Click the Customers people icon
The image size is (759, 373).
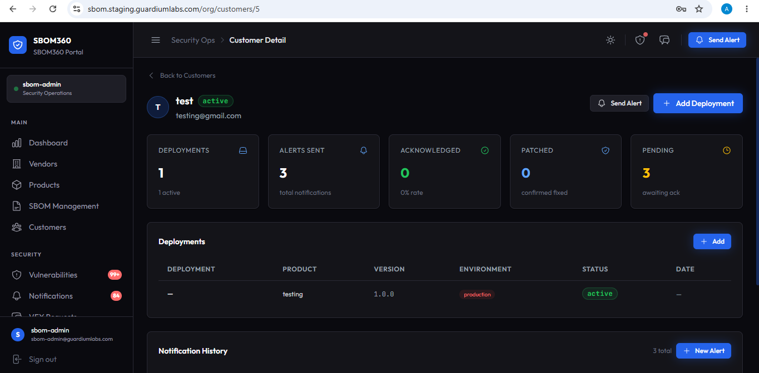(17, 228)
